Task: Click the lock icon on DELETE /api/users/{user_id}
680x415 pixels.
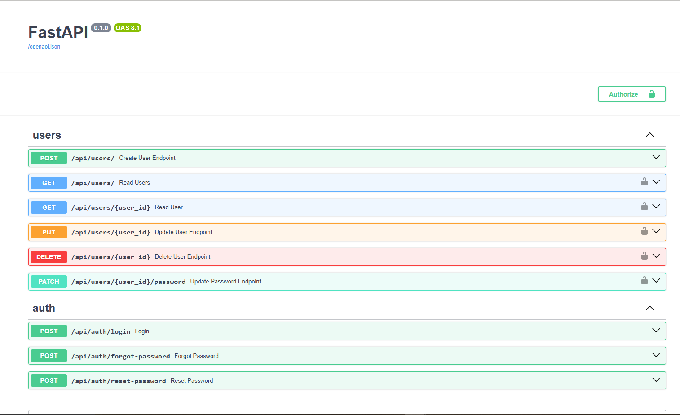Action: click(x=644, y=256)
